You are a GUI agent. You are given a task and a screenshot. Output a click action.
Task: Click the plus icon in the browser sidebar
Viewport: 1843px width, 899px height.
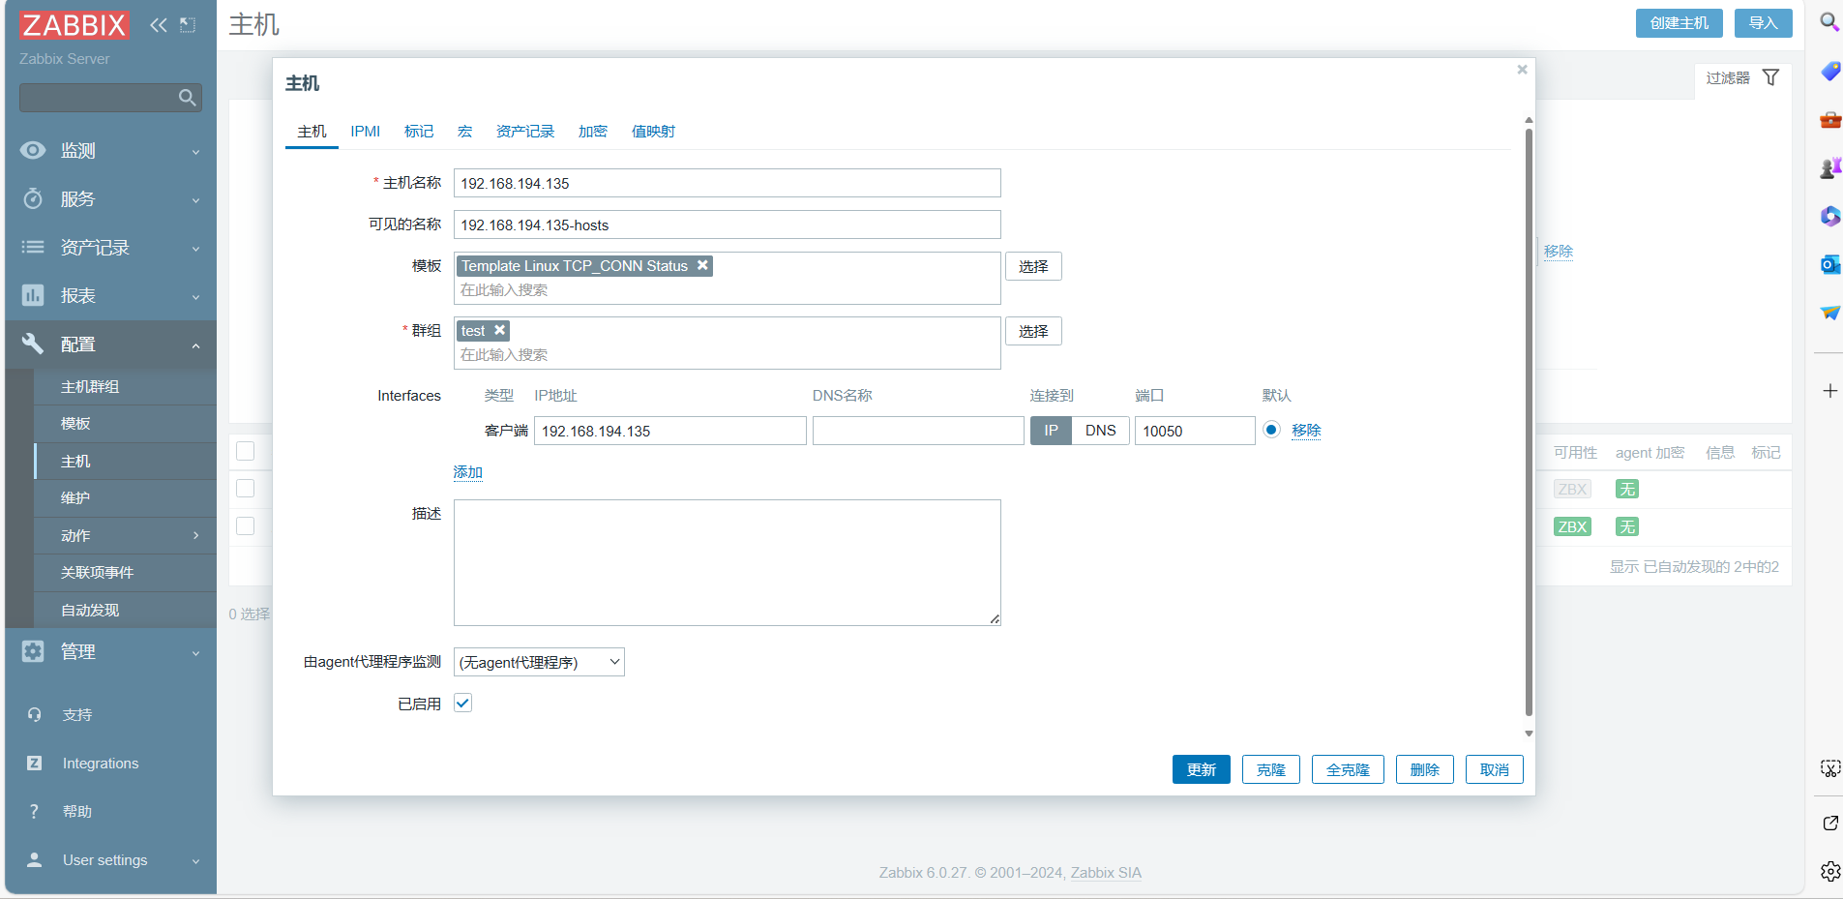pyautogui.click(x=1829, y=391)
